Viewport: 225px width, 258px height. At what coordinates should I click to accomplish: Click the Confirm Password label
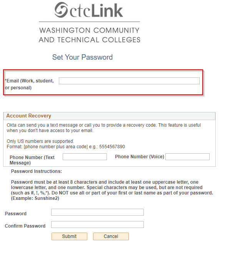coord(25,226)
